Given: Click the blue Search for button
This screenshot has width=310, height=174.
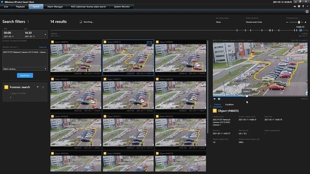Looking at the screenshot, I should tap(25, 75).
